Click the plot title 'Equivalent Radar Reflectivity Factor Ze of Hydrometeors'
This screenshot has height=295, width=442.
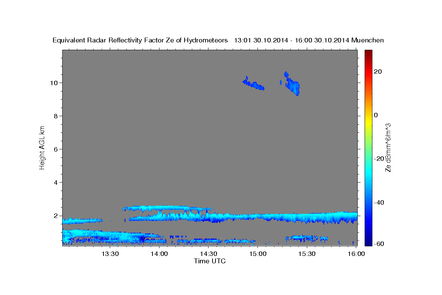[x=140, y=40]
